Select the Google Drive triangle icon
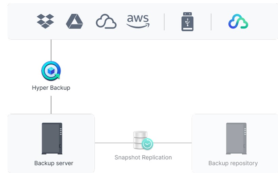This screenshot has width=278, height=173. click(74, 21)
